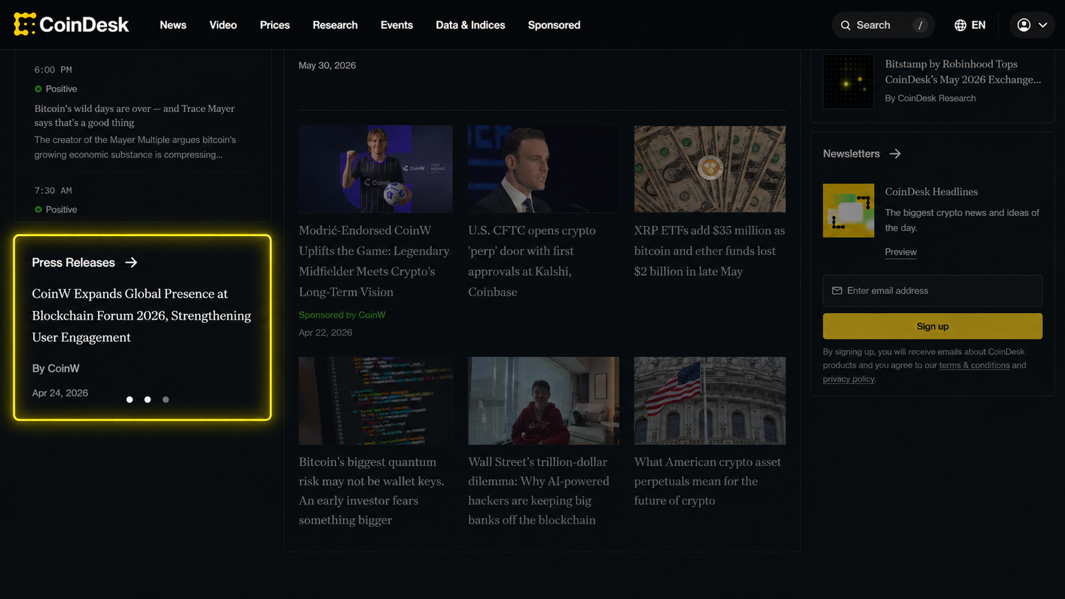Select the first press release carousel dot
Image resolution: width=1065 pixels, height=599 pixels.
coord(130,400)
